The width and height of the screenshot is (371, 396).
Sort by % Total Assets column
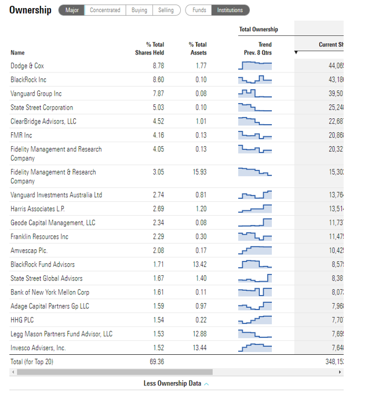[198, 49]
